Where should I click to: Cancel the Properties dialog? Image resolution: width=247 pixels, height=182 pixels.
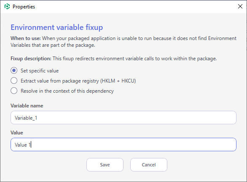(x=149, y=165)
